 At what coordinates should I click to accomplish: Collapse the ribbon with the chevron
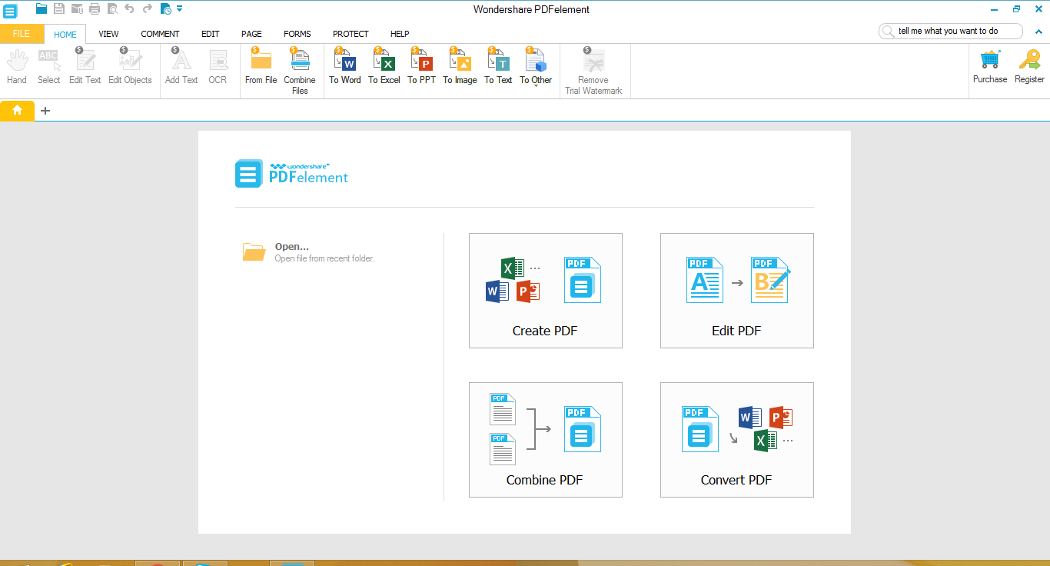point(1039,32)
